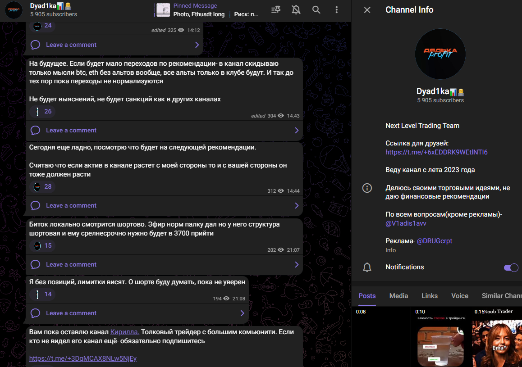Open the search icon in chat header

316,10
